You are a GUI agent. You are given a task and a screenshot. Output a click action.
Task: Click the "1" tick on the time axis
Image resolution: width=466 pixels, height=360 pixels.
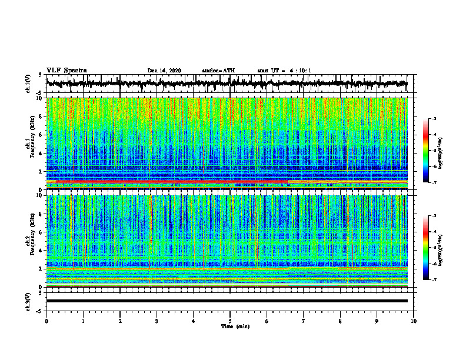[x=83, y=321]
